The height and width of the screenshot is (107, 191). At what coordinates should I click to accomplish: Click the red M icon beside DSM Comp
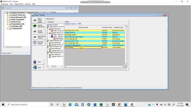(x=54, y=39)
